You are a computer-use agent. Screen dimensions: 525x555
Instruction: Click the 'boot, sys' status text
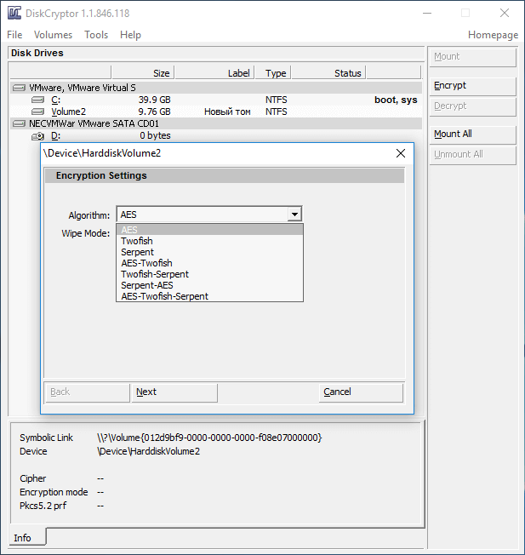(396, 100)
